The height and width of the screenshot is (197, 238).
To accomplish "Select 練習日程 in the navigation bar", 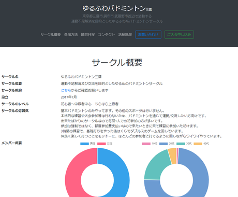I will (x=88, y=35).
